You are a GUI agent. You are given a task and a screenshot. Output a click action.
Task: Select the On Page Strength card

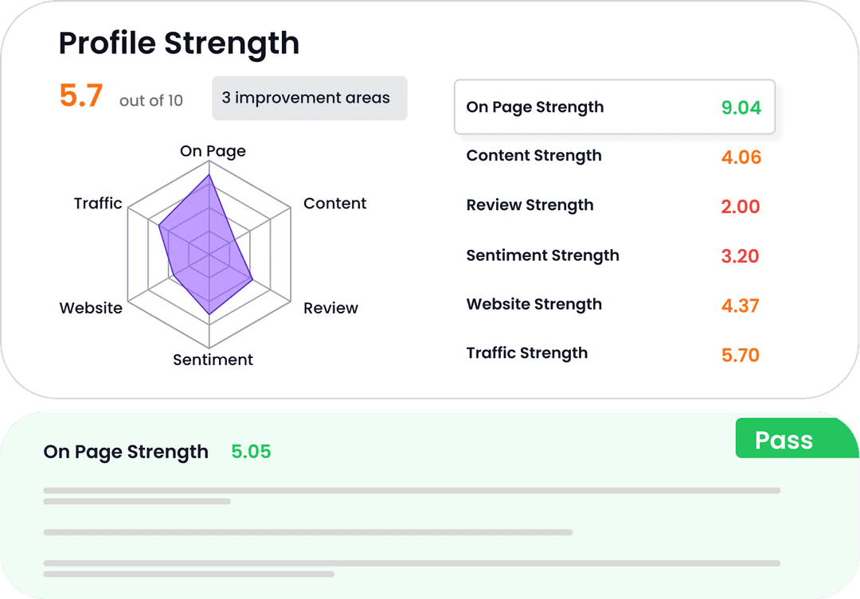tap(613, 107)
